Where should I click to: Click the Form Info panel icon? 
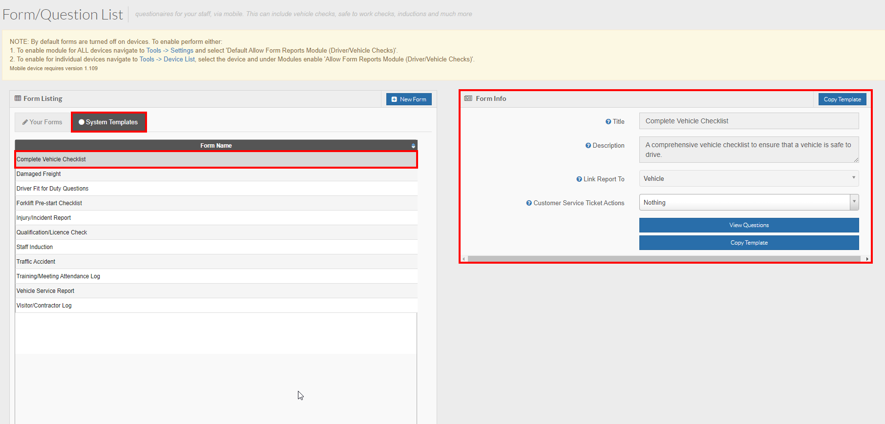468,98
